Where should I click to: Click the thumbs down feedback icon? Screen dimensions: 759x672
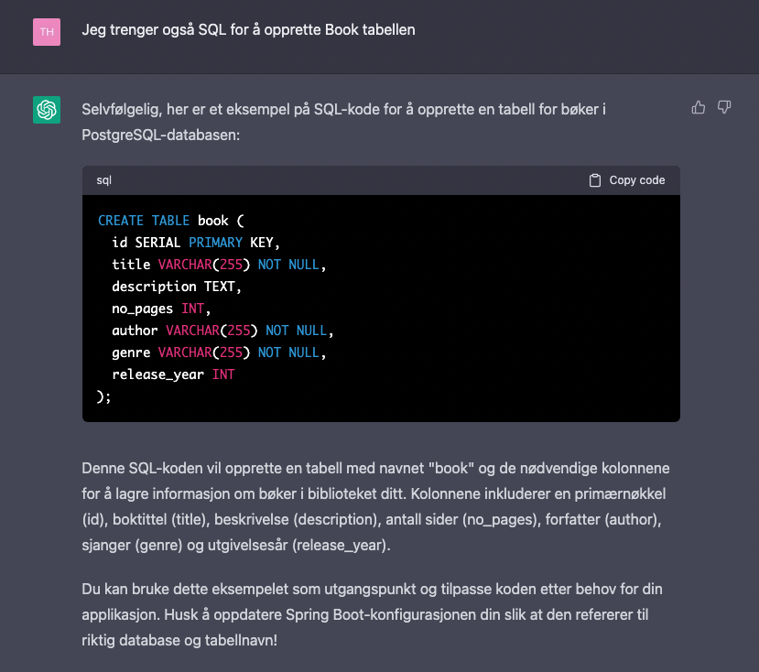(724, 108)
